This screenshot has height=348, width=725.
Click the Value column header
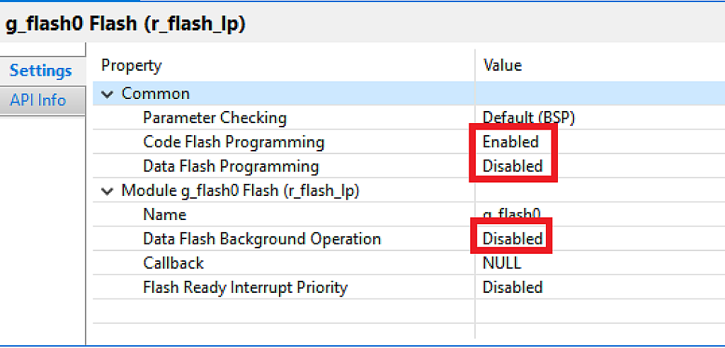[502, 65]
